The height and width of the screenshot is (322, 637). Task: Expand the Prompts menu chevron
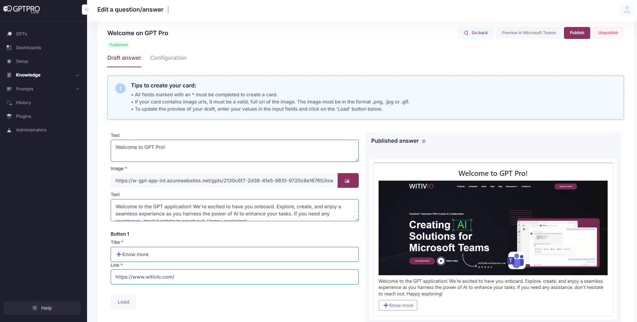click(x=77, y=89)
